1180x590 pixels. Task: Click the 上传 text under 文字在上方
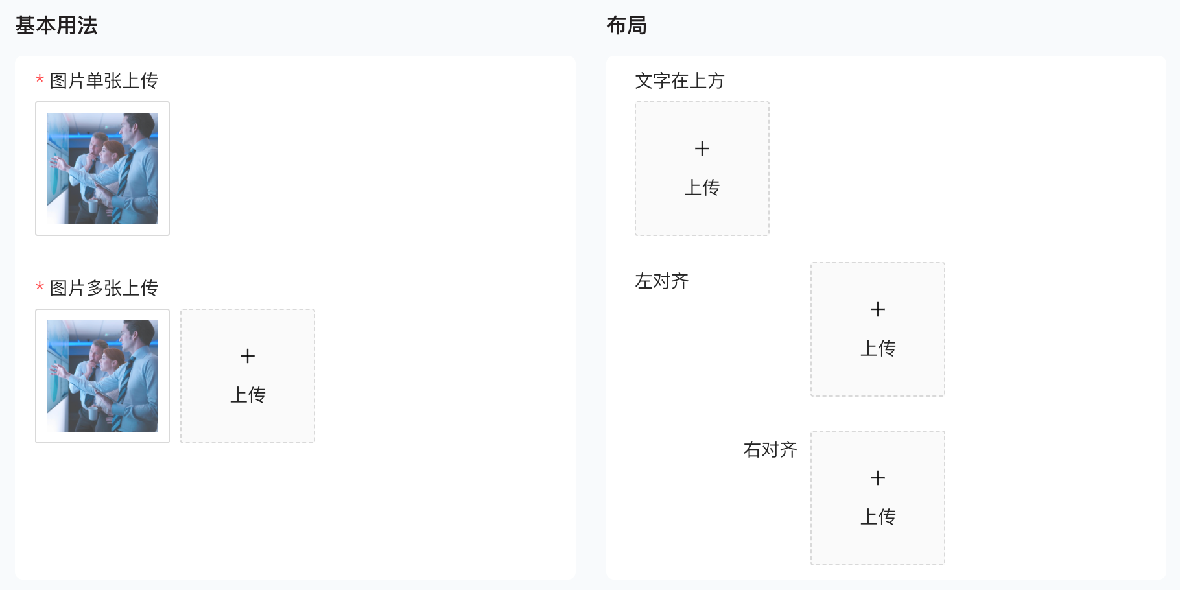point(702,187)
